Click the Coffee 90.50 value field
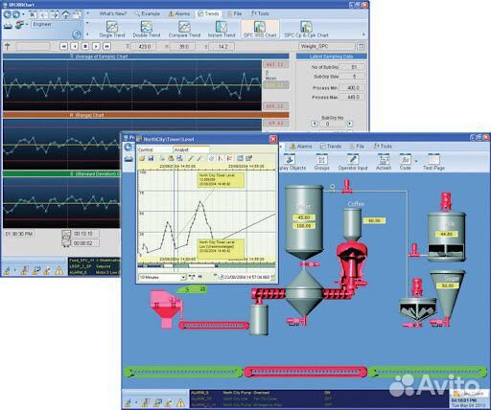491x410 pixels. point(374,220)
